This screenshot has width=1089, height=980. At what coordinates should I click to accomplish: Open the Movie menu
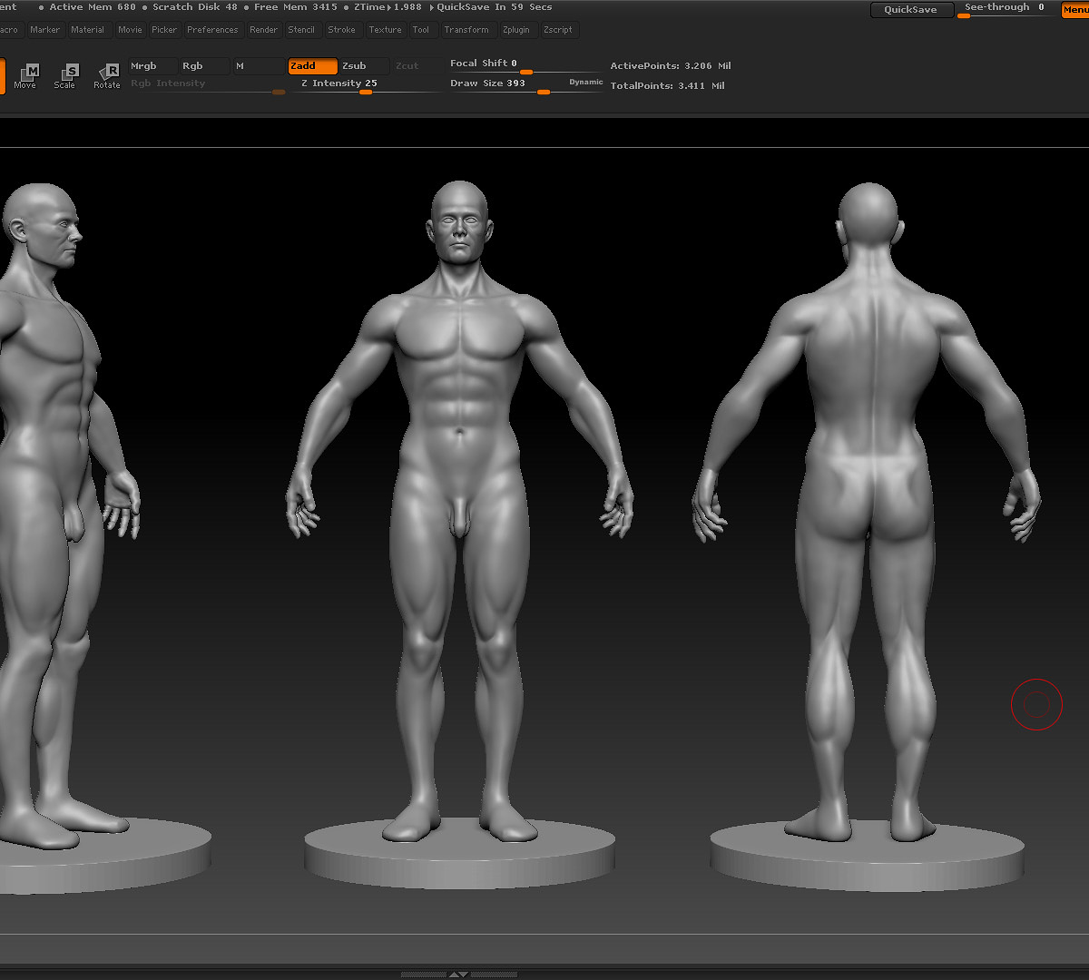tap(130, 30)
